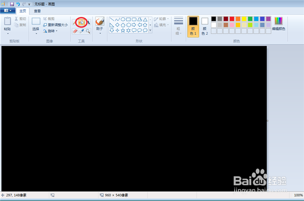Pick the green color swatch
Screen dimensions: 304x201
point(250,19)
